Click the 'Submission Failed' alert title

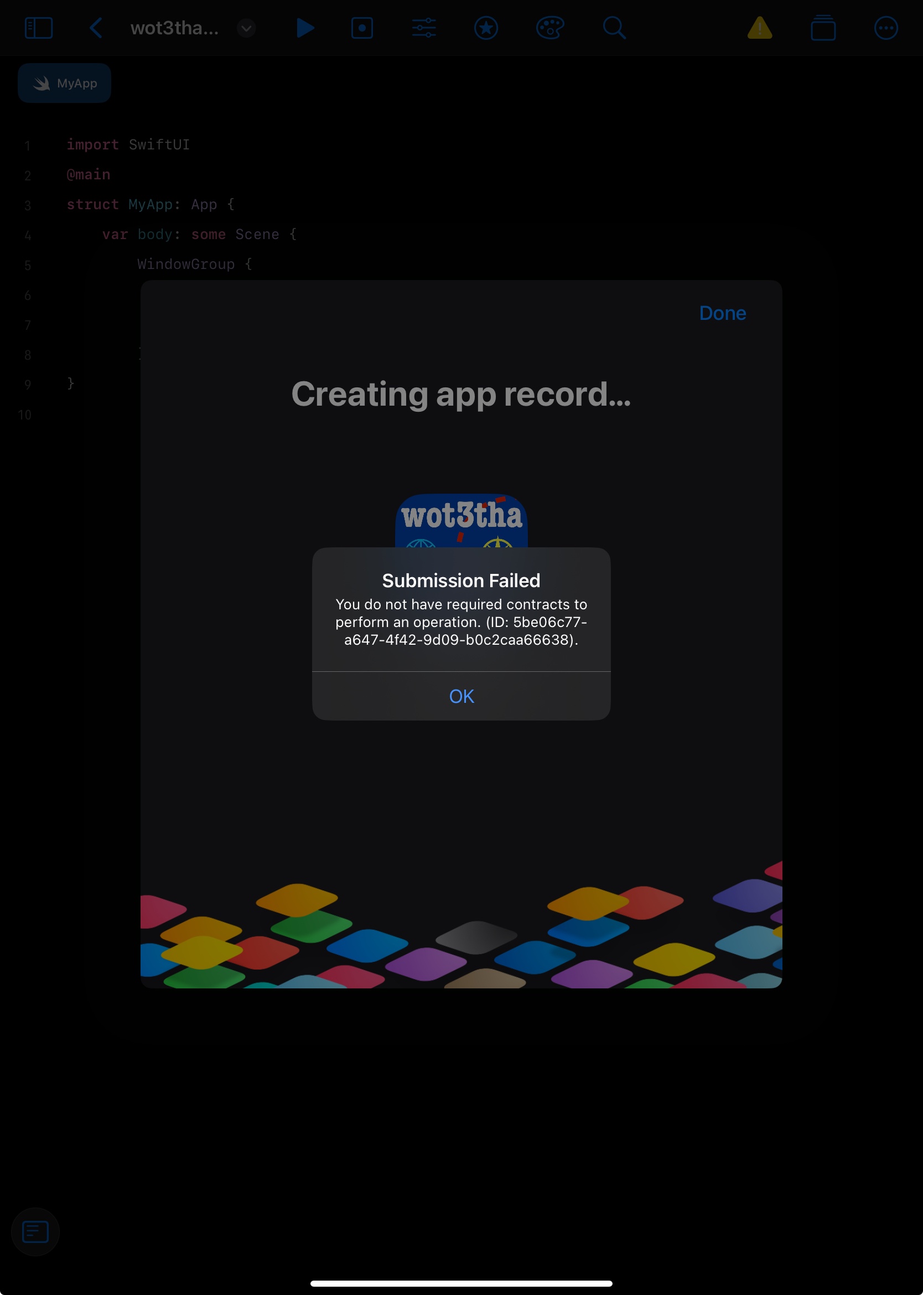click(x=461, y=581)
